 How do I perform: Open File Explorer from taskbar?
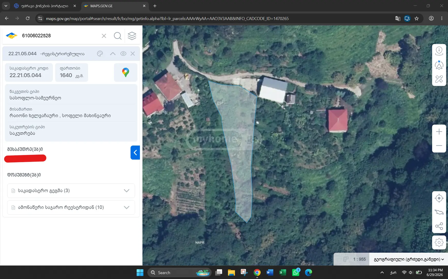click(231, 273)
